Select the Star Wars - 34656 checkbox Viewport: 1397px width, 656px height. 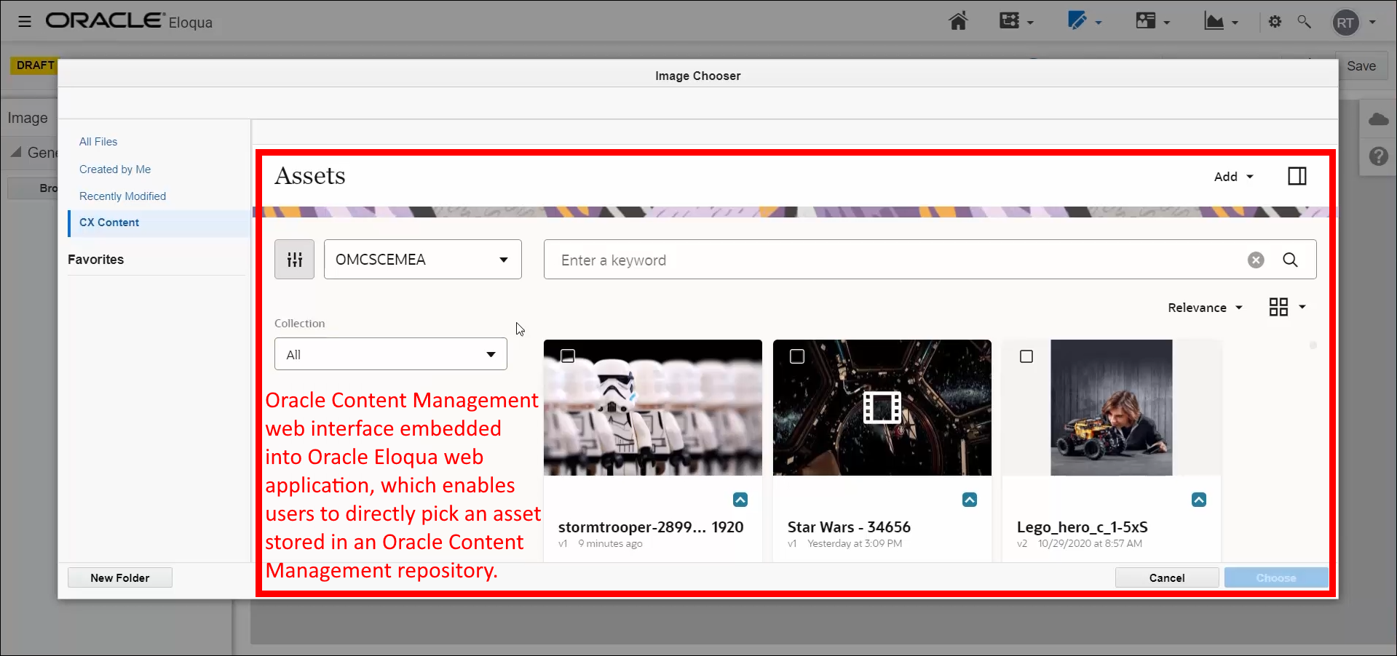click(797, 356)
